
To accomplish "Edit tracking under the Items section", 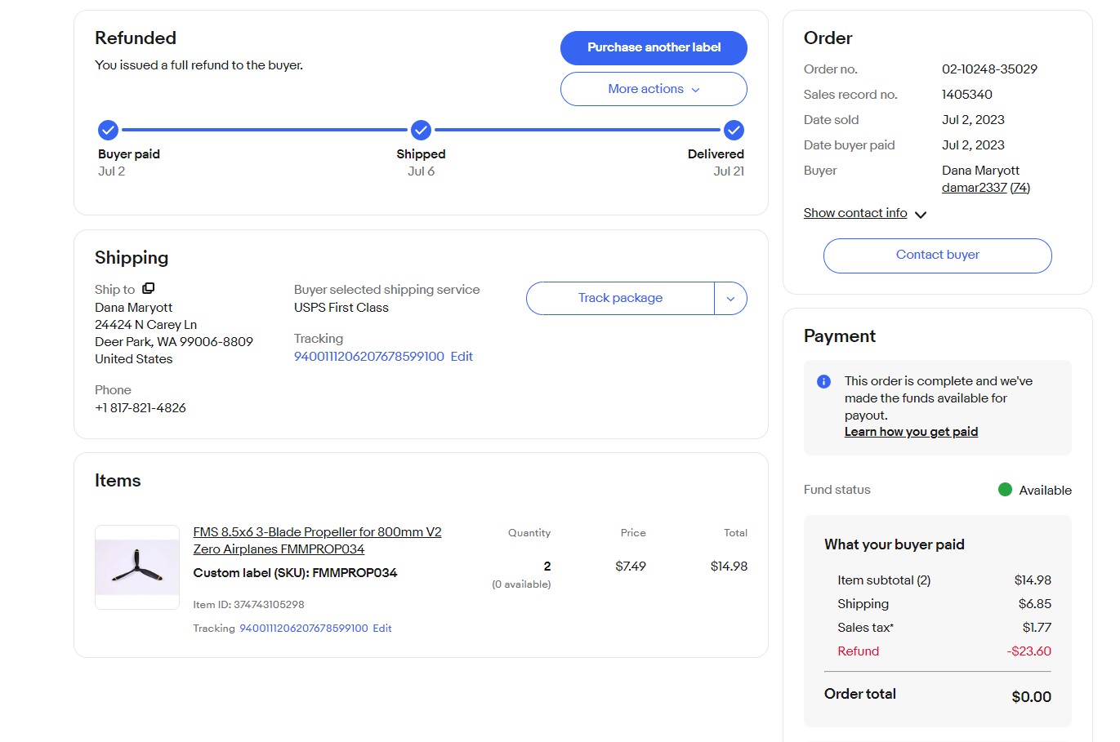I will tap(382, 629).
